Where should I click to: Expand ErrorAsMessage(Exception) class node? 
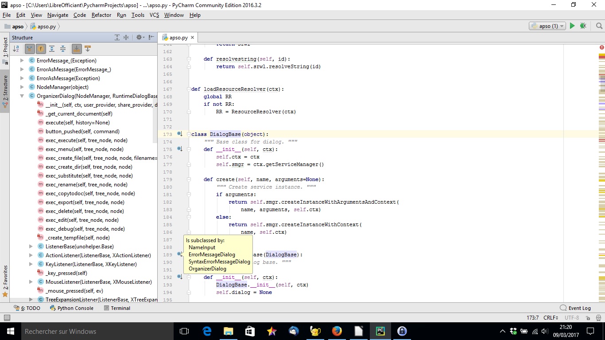click(22, 78)
